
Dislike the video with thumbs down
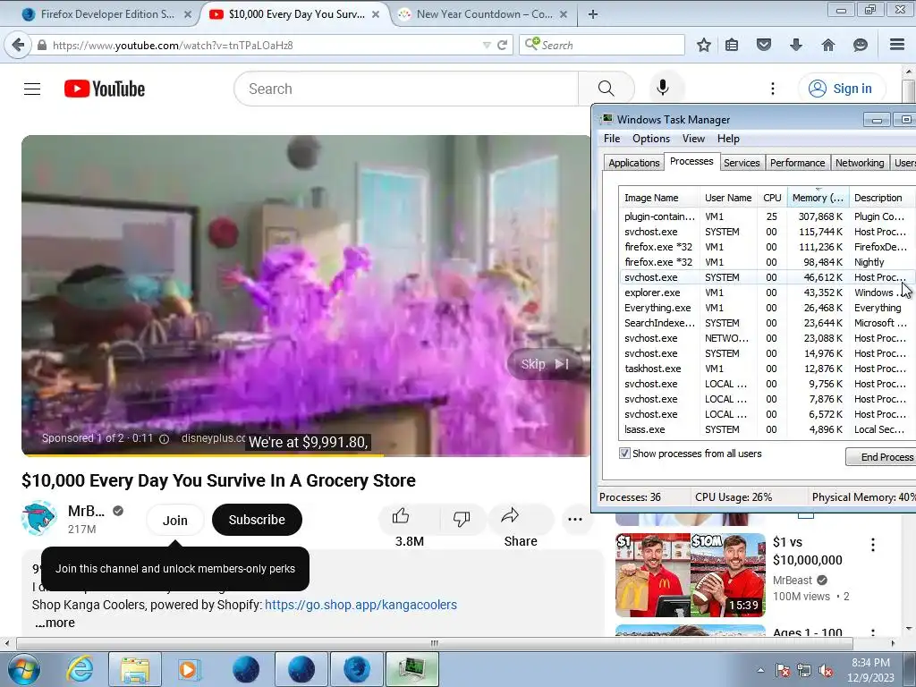click(x=462, y=518)
